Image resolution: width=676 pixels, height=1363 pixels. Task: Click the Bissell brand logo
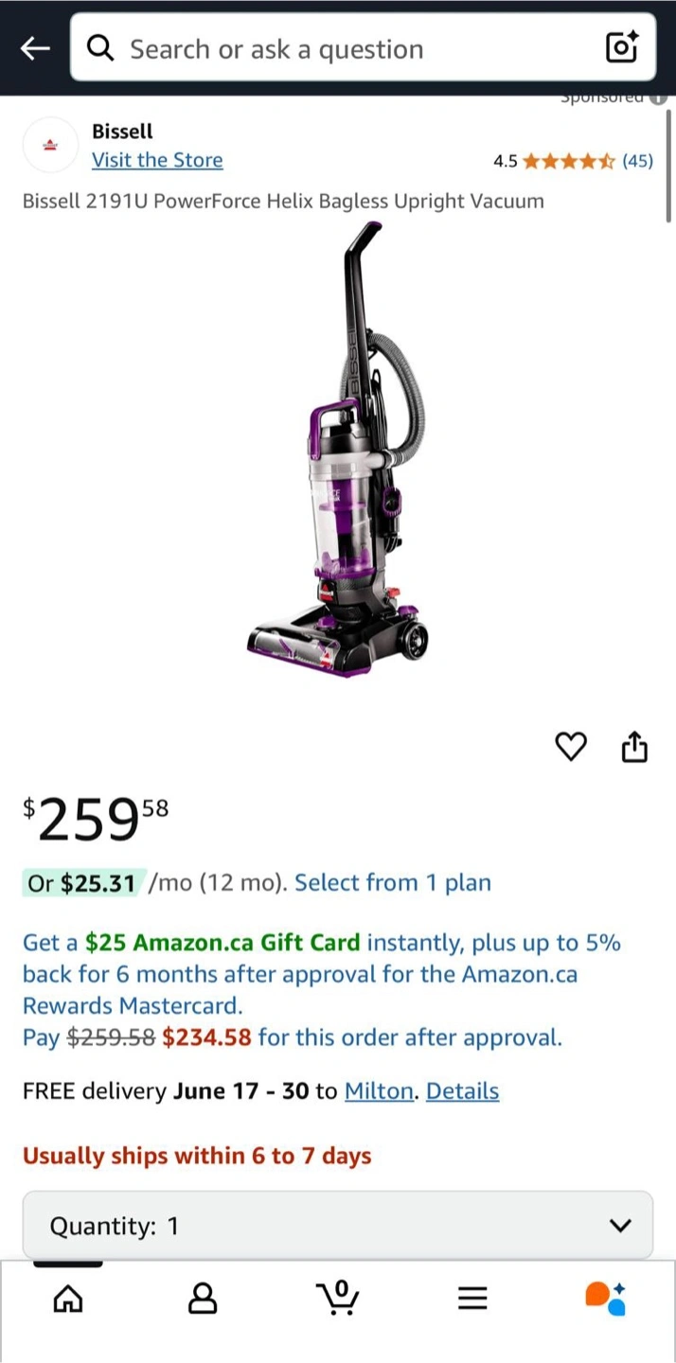point(49,145)
